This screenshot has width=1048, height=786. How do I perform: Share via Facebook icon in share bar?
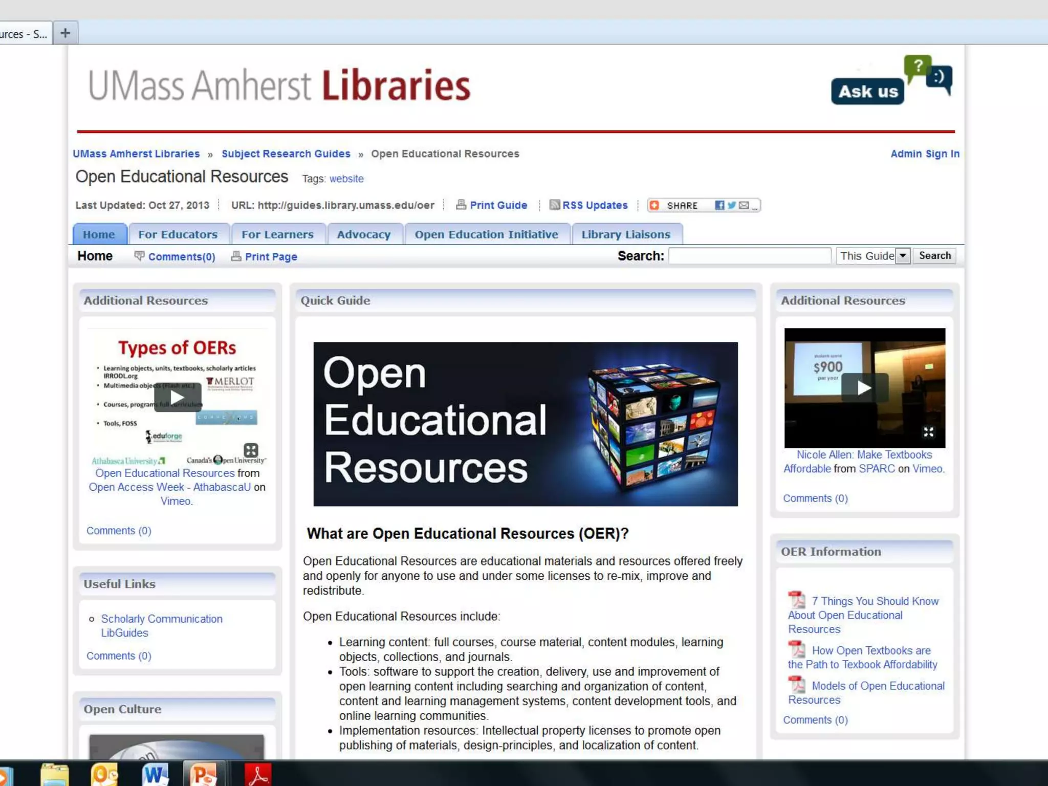[719, 205]
